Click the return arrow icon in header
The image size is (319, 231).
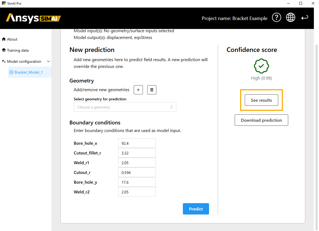coord(305,18)
